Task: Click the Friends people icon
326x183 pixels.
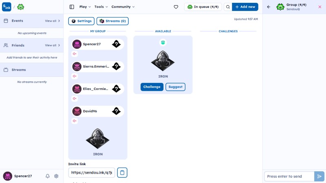Action: [x=6, y=45]
